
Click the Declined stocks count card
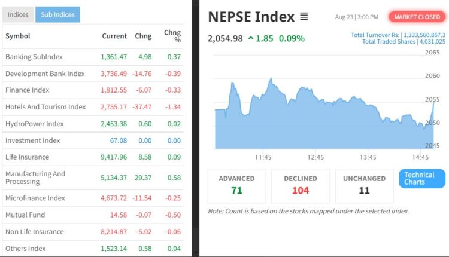coord(300,185)
